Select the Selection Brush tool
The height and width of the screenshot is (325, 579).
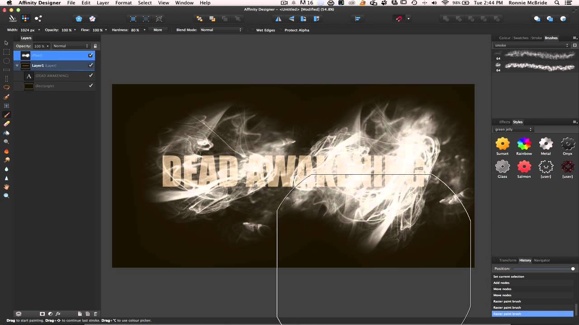point(6,97)
